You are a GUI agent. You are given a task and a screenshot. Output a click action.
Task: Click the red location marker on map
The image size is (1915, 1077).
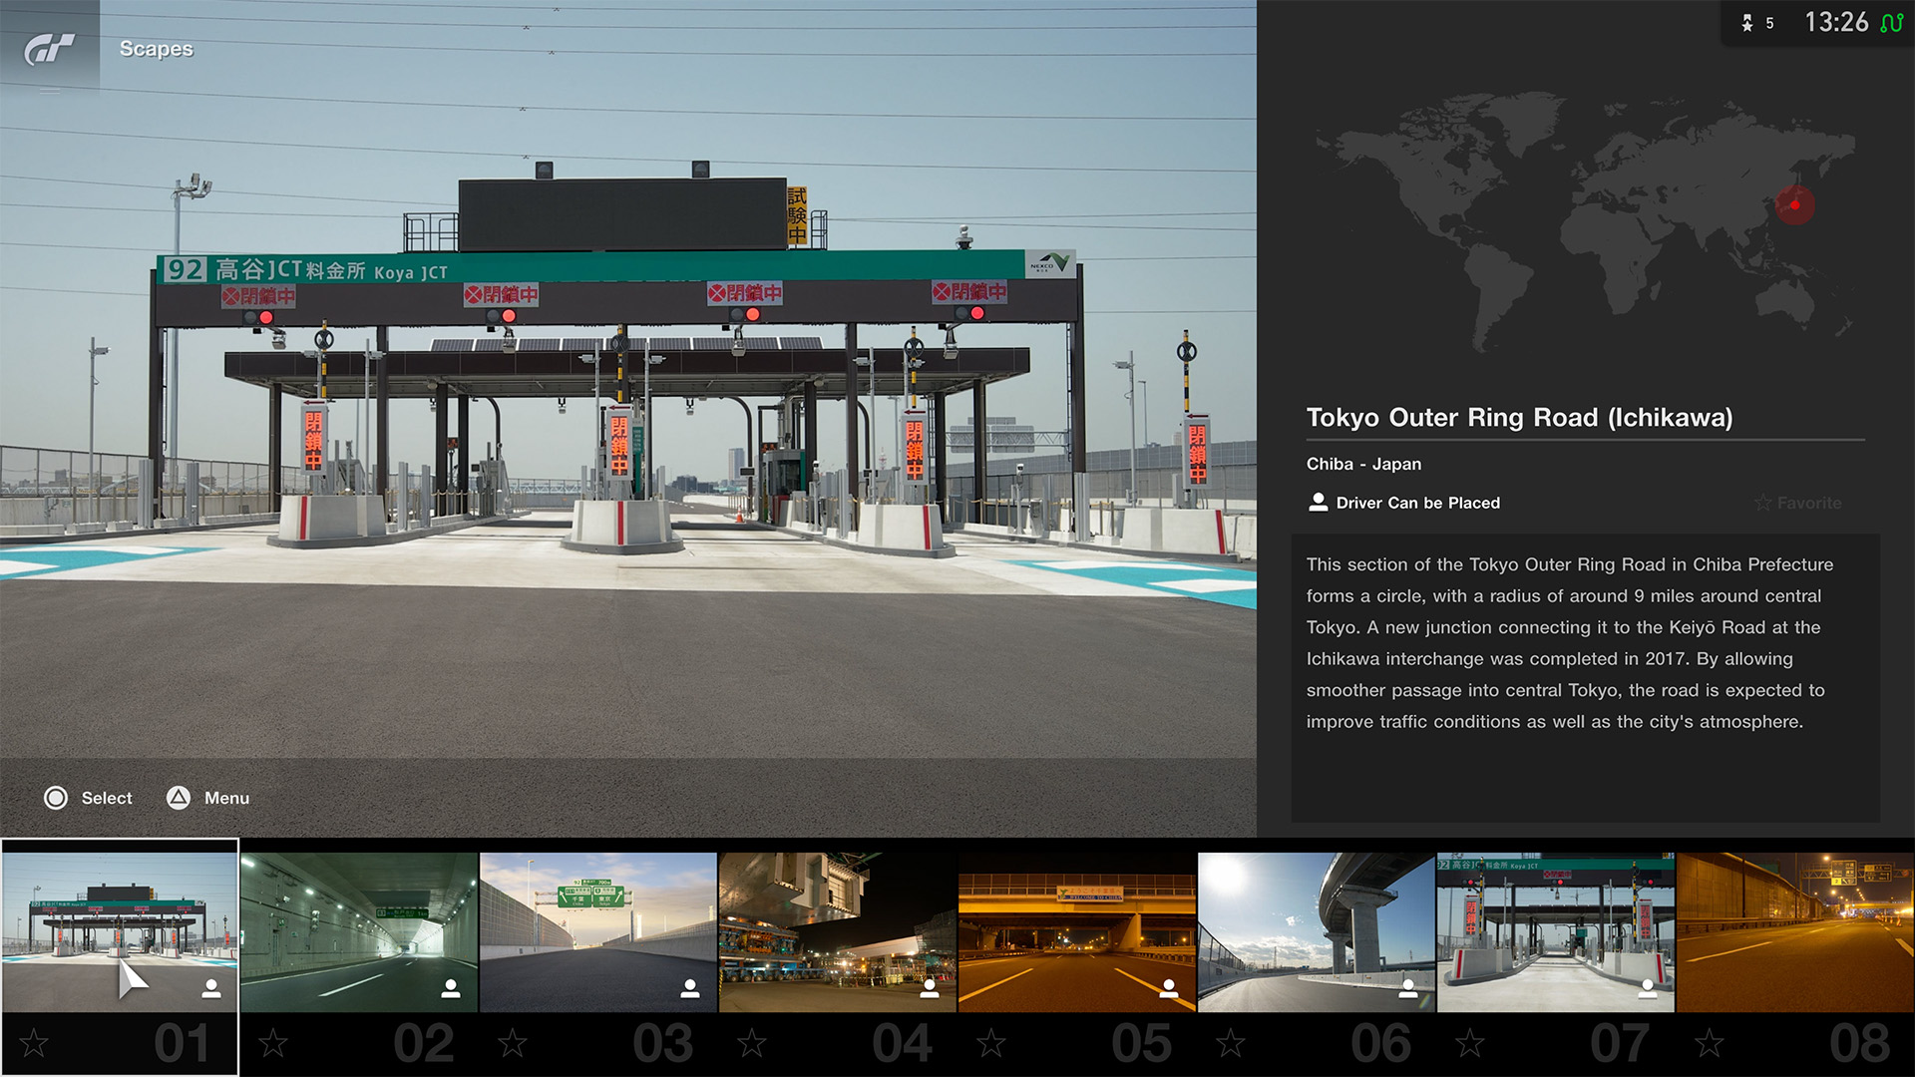tap(1794, 205)
